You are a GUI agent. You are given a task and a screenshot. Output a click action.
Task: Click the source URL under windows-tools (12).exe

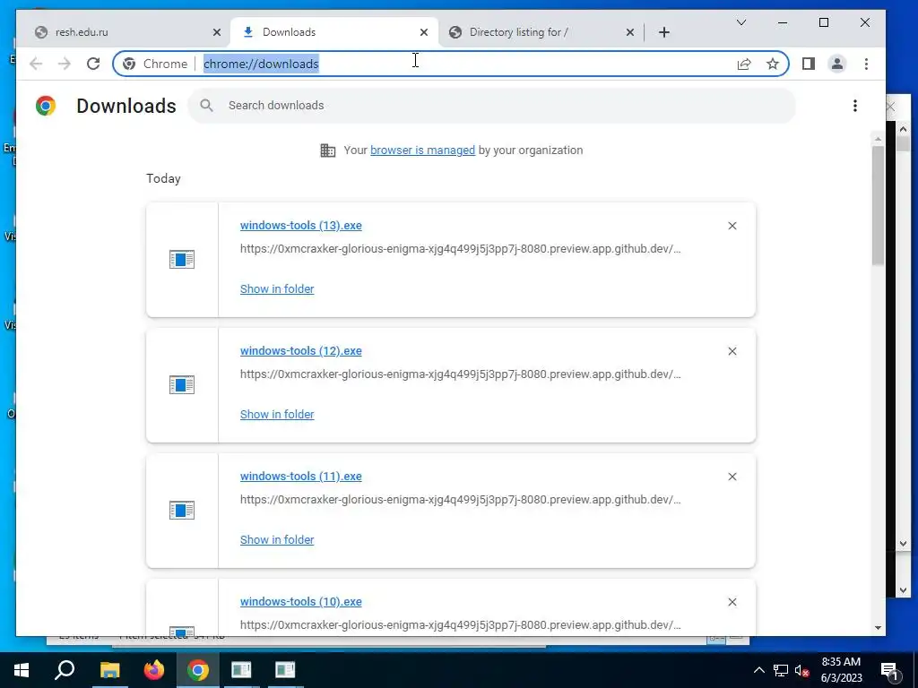460,374
